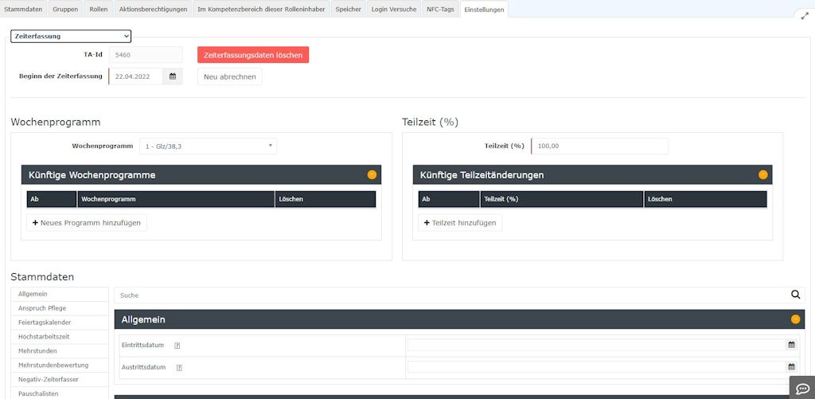Screen dimensions: 815x399
Task: Add a new Wochenprogramm entry
Action: click(x=87, y=223)
